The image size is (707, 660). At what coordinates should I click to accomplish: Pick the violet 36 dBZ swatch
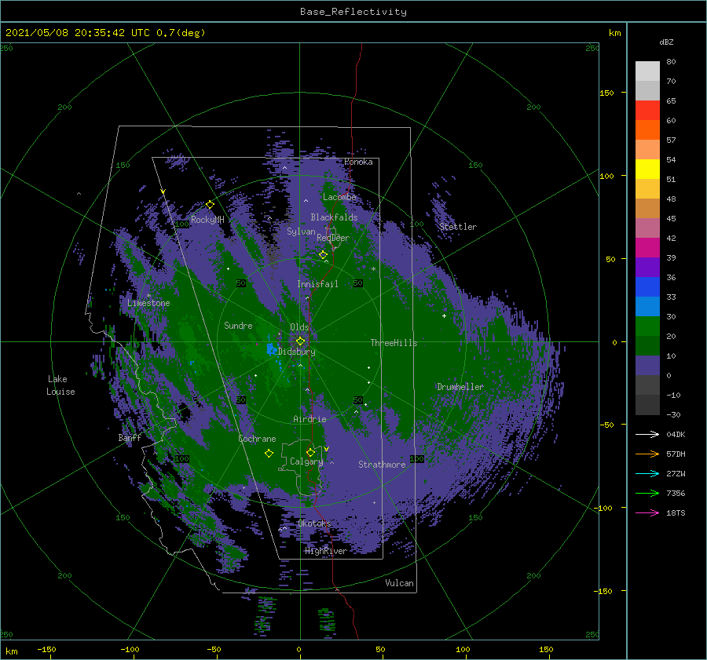647,268
